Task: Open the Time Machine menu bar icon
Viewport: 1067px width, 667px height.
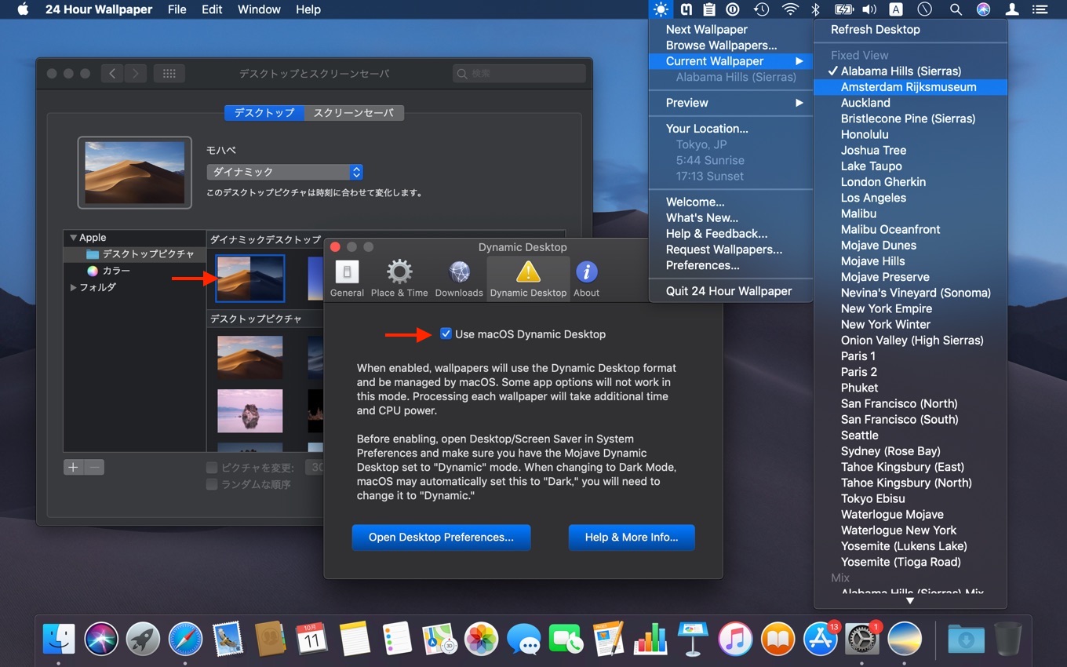Action: click(761, 9)
